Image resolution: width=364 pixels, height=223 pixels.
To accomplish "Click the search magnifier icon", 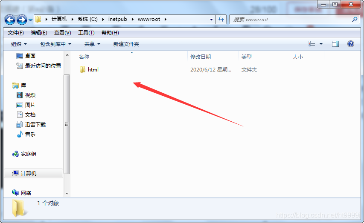I will pos(355,20).
